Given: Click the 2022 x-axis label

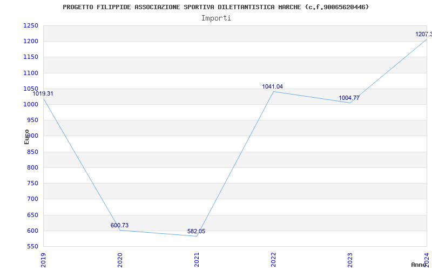Looking at the screenshot, I should (x=273, y=260).
